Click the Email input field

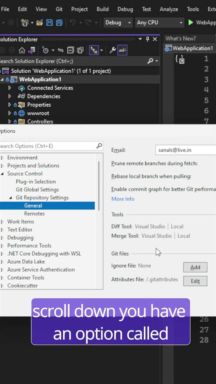[185, 150]
